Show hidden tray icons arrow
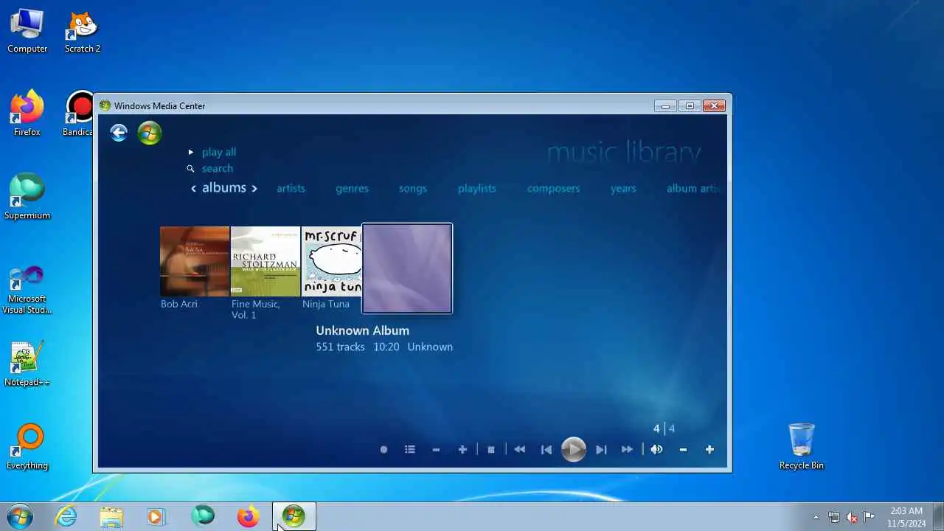944x531 pixels. click(x=816, y=517)
